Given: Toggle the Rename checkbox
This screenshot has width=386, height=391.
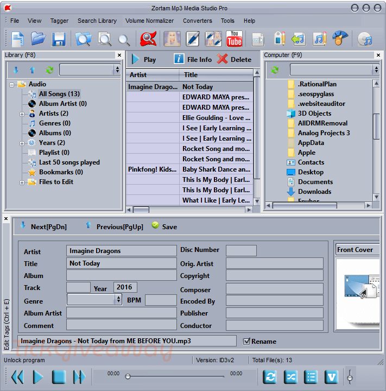Looking at the screenshot, I should coord(246,341).
